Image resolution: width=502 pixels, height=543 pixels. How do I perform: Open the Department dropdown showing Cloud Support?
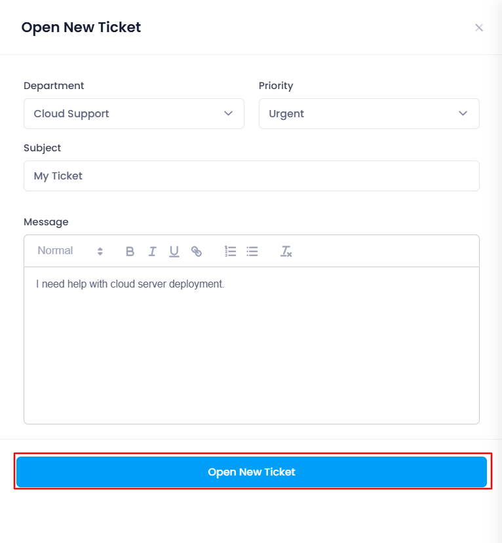point(134,113)
